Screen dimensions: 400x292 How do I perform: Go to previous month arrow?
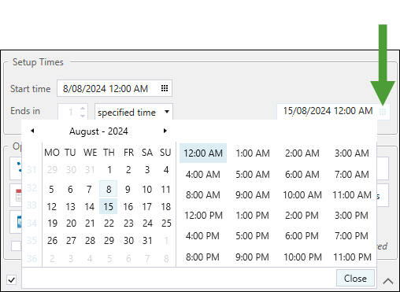pos(32,131)
